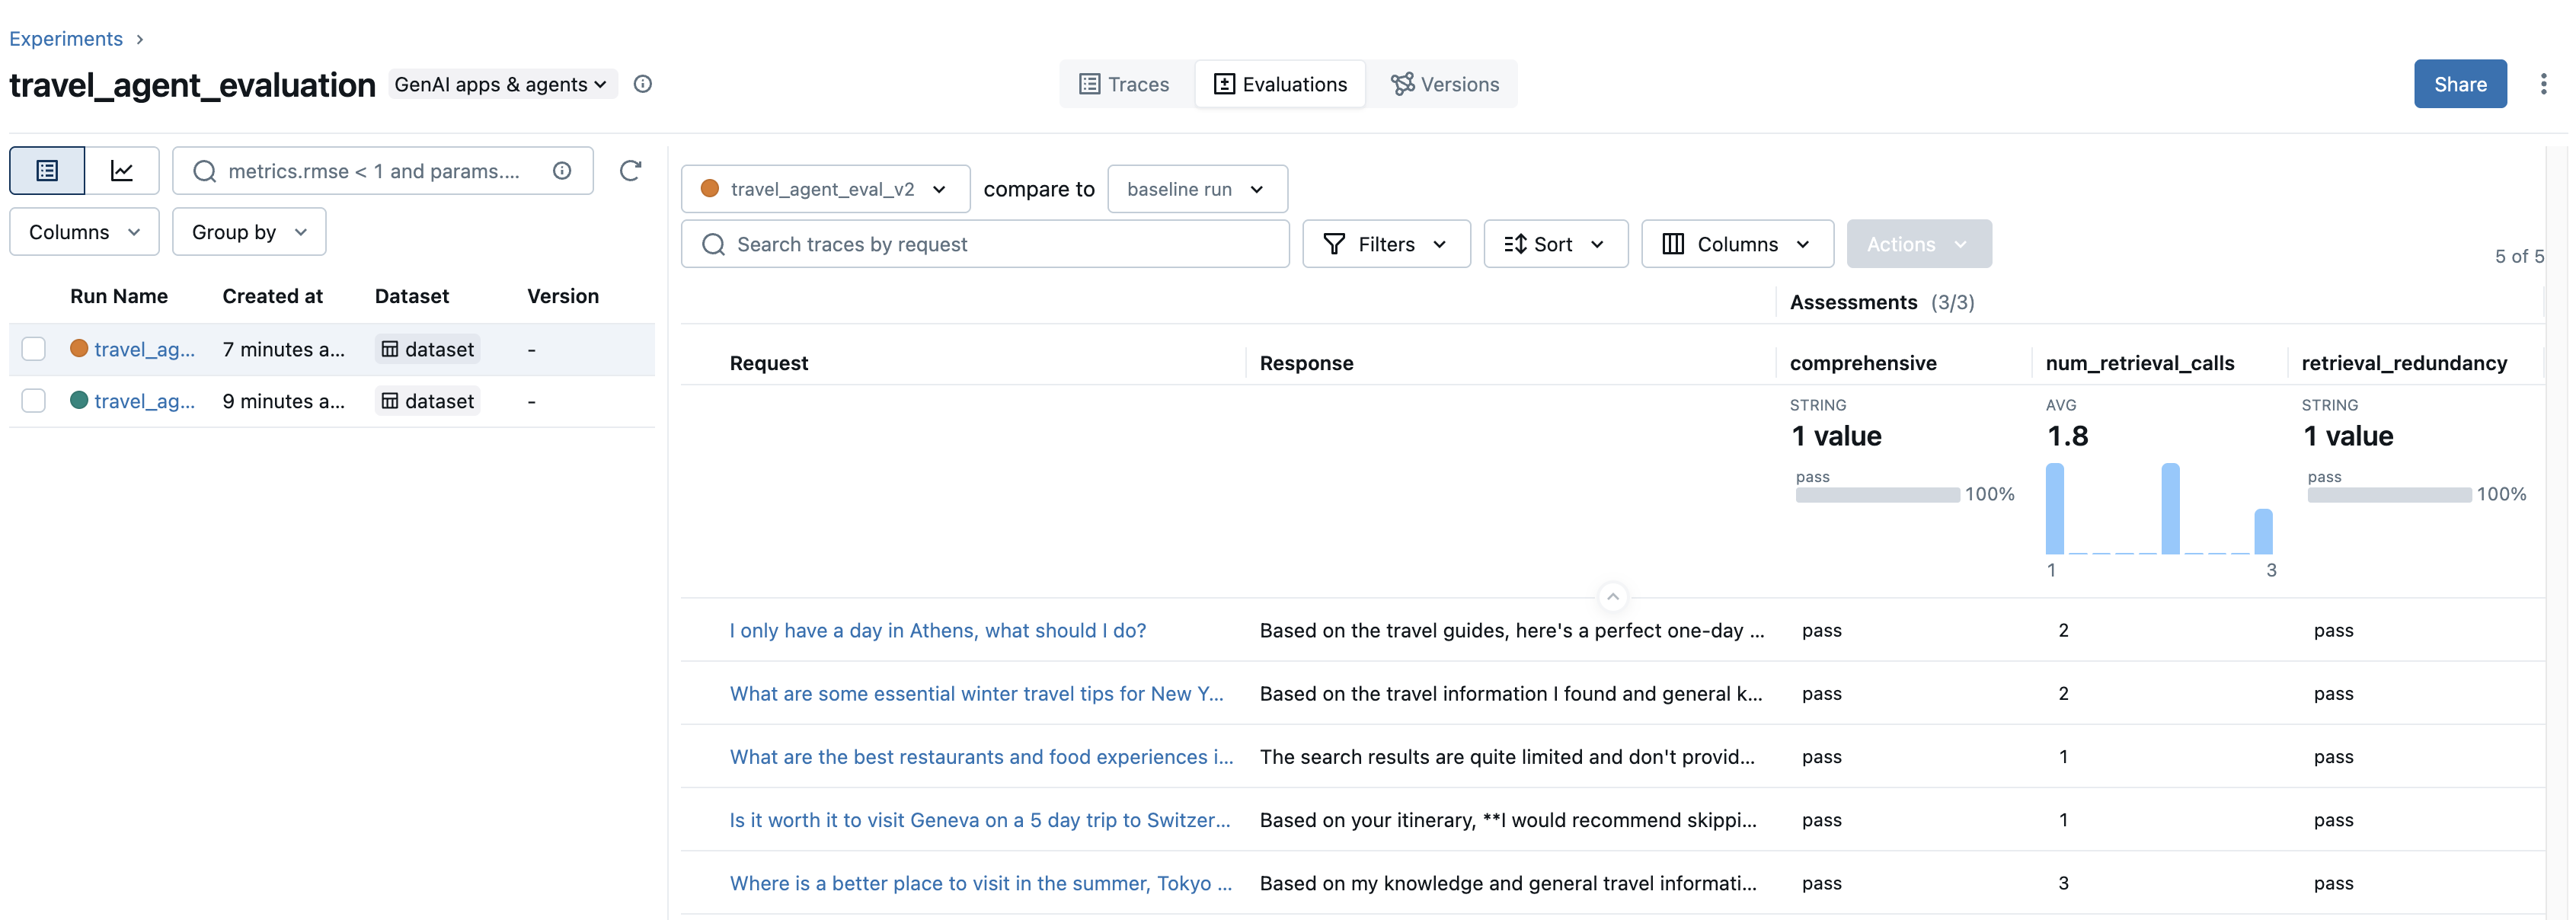Screen dimensions: 2576x920
Task: Open the Group by dropdown
Action: (248, 231)
